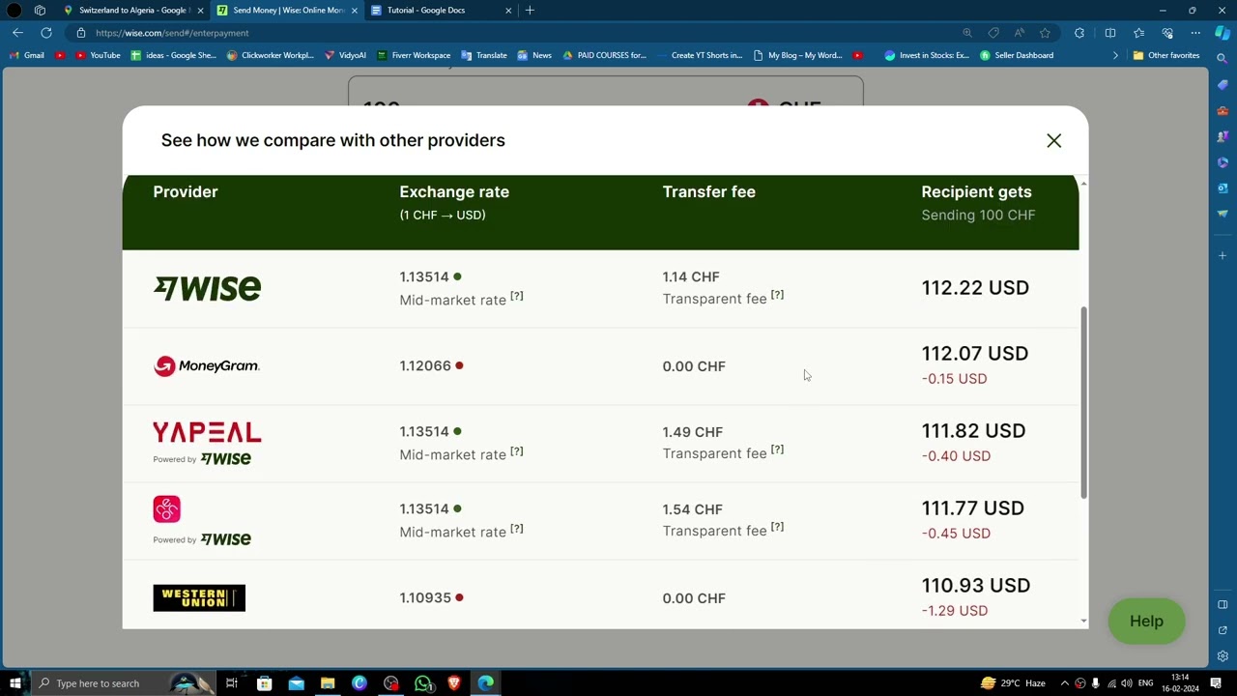Open Mid-market rate help for Yapeal row
Viewport: 1237px width, 696px height.
click(x=516, y=451)
